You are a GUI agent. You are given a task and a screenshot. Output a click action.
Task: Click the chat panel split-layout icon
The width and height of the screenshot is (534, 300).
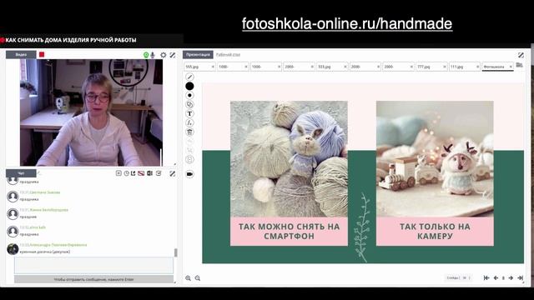tap(149, 173)
